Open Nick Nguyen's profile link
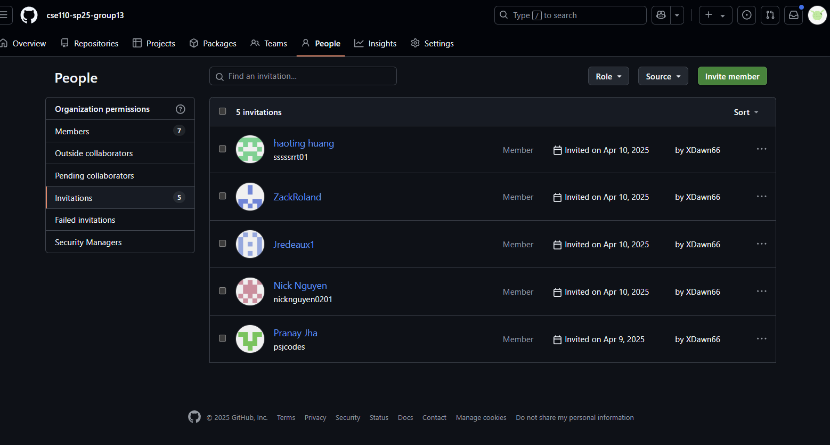This screenshot has width=830, height=445. click(300, 286)
